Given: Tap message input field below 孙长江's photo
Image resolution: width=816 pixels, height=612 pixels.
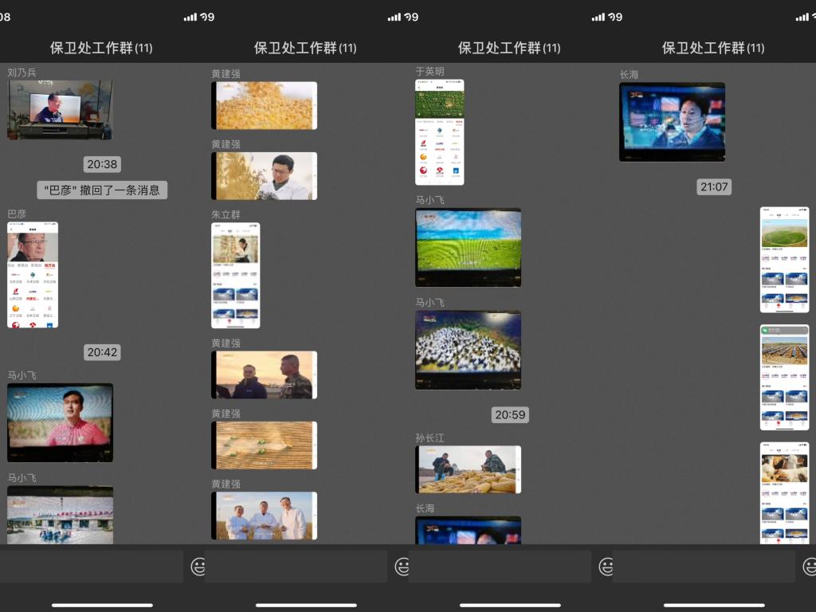Looking at the screenshot, I should (x=500, y=567).
